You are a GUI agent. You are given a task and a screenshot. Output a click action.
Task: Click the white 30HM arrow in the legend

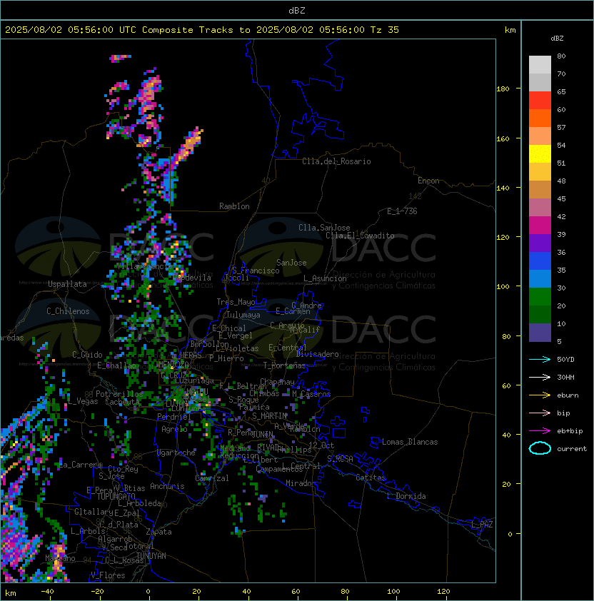click(x=540, y=377)
